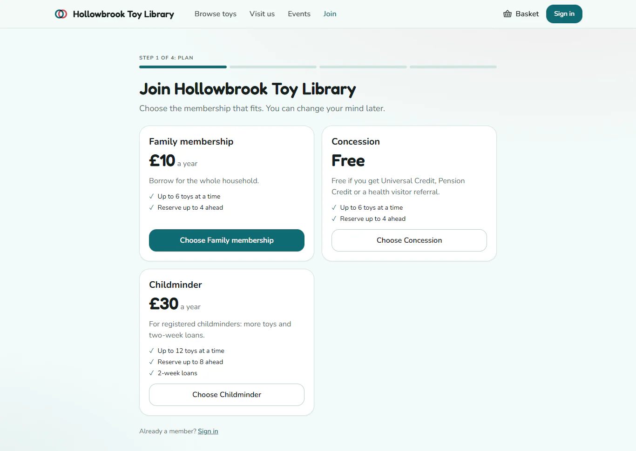Click the registered childminders description text
The width and height of the screenshot is (636, 451).
pyautogui.click(x=220, y=330)
